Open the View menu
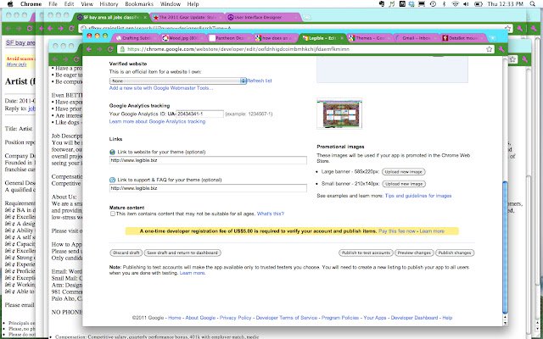This screenshot has height=339, width=543. (x=87, y=4)
